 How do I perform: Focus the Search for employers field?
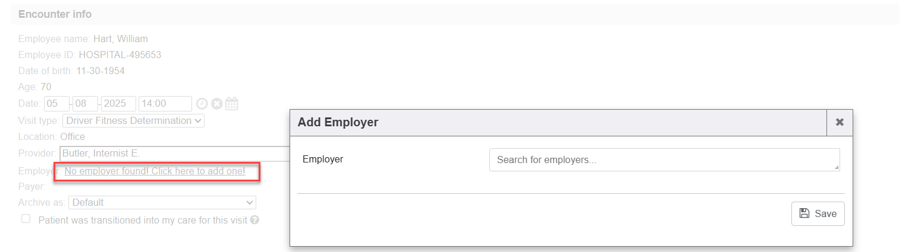663,160
